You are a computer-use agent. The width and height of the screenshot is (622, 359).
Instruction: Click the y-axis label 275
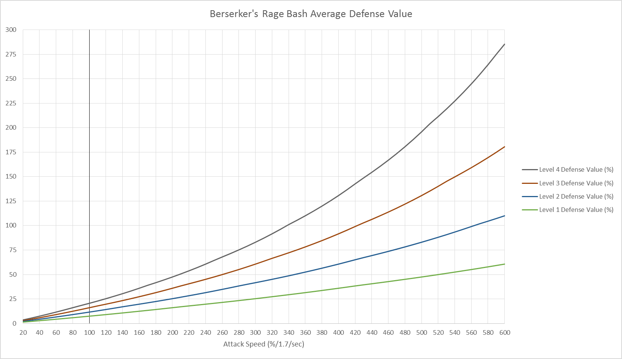coord(11,54)
